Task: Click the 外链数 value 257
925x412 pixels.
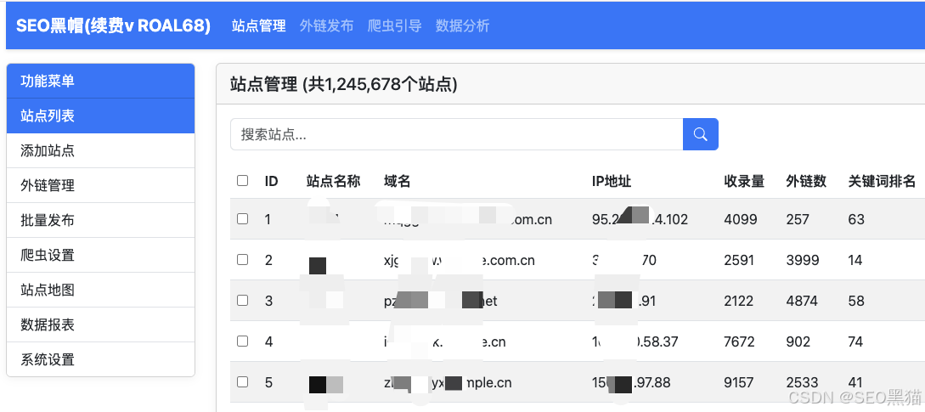Action: pyautogui.click(x=798, y=219)
